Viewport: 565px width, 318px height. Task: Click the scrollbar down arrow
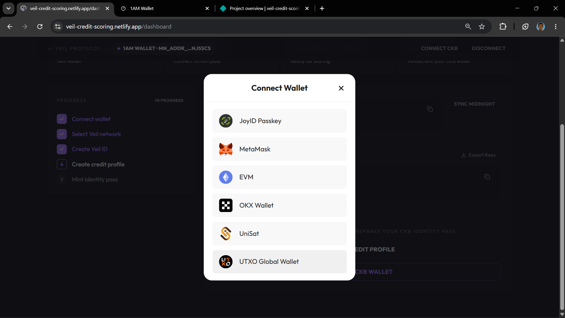tap(562, 314)
